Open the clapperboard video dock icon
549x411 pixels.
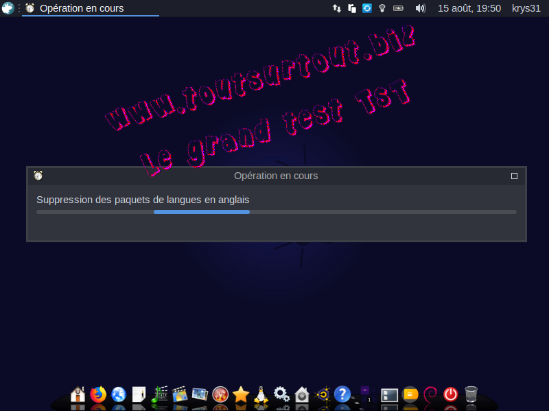[x=180, y=395]
